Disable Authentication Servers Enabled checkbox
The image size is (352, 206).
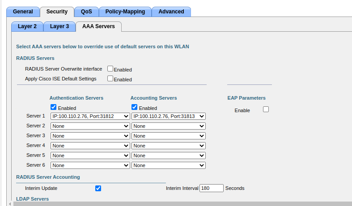[54, 107]
